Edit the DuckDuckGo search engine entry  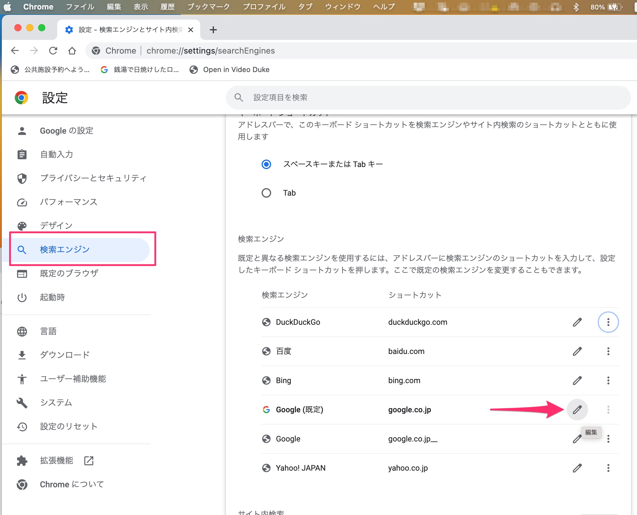577,322
